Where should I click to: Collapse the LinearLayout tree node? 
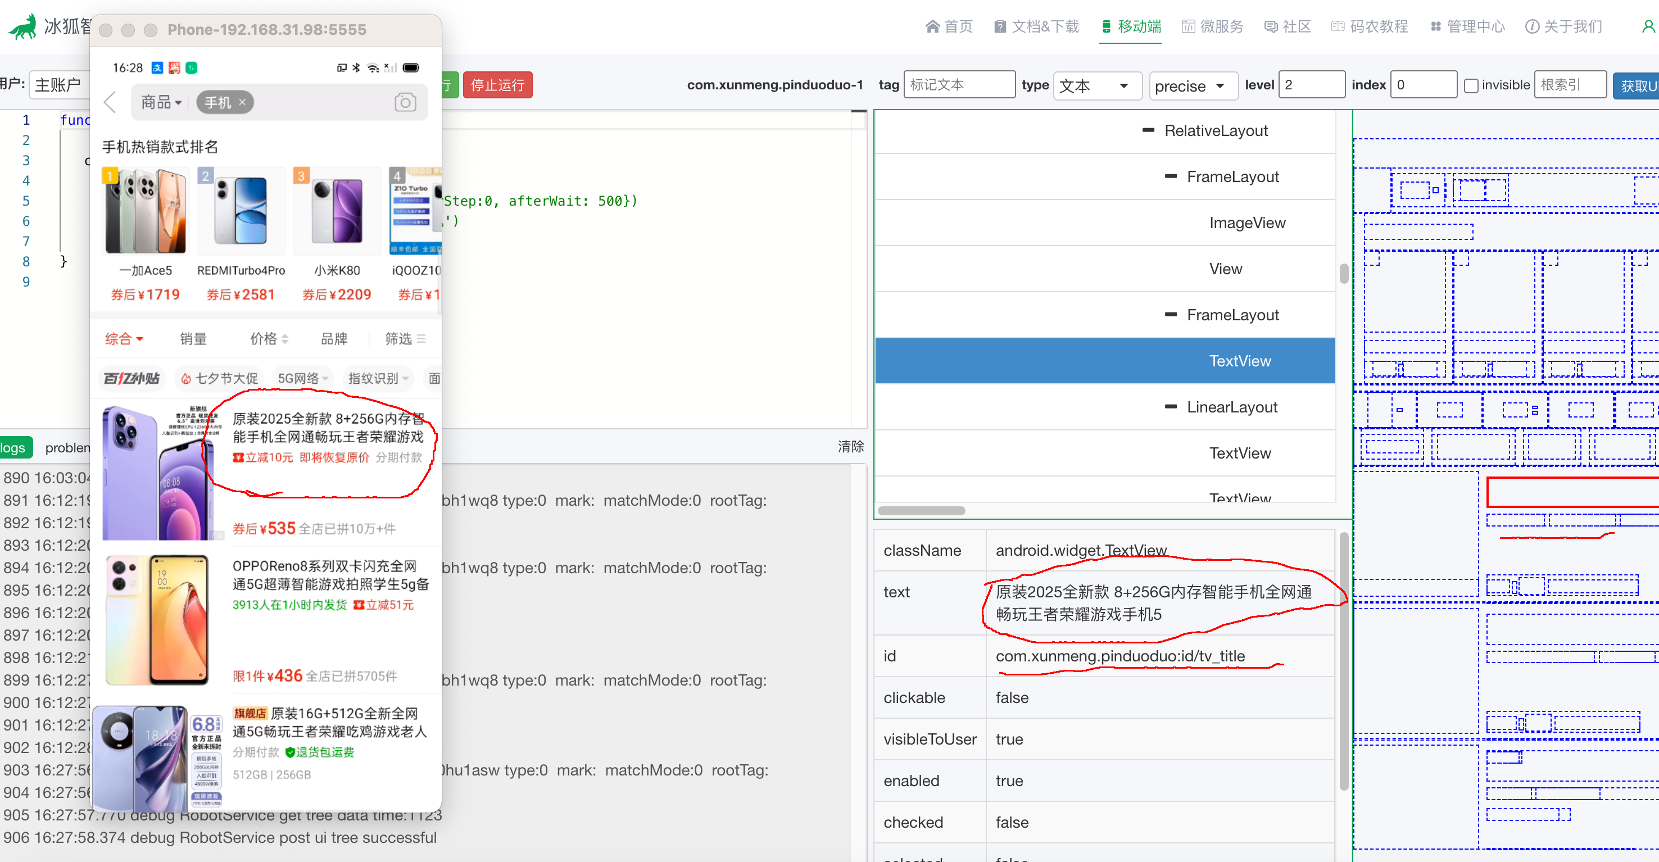pos(1171,407)
